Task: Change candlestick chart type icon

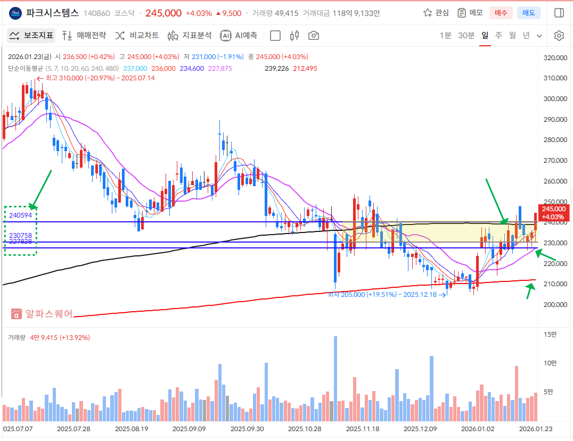Action: tap(294, 36)
